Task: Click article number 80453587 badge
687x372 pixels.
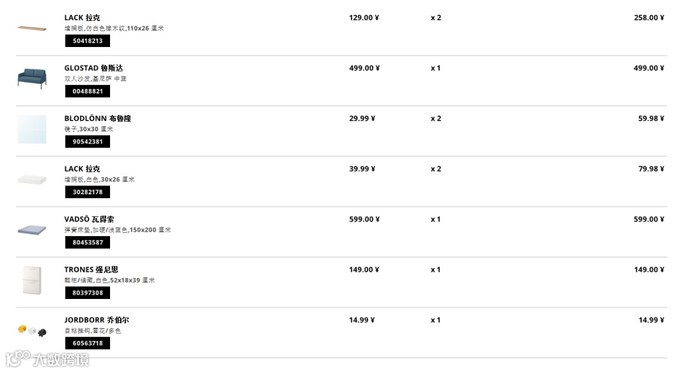Action: tap(87, 242)
